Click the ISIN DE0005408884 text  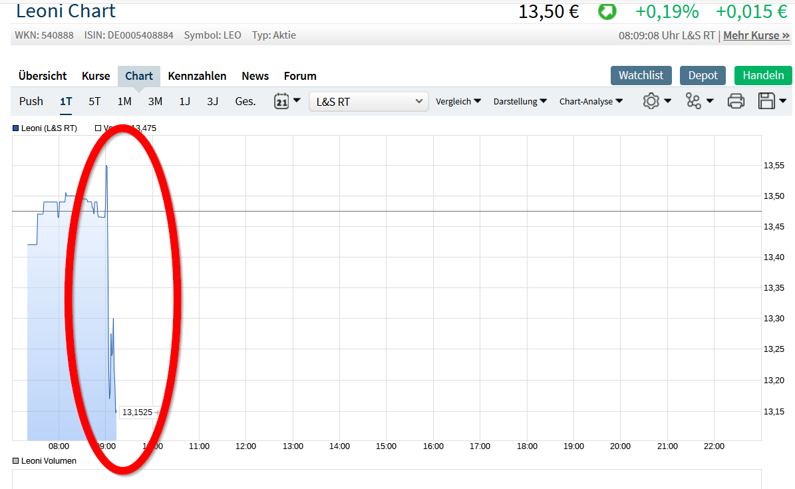coord(129,35)
